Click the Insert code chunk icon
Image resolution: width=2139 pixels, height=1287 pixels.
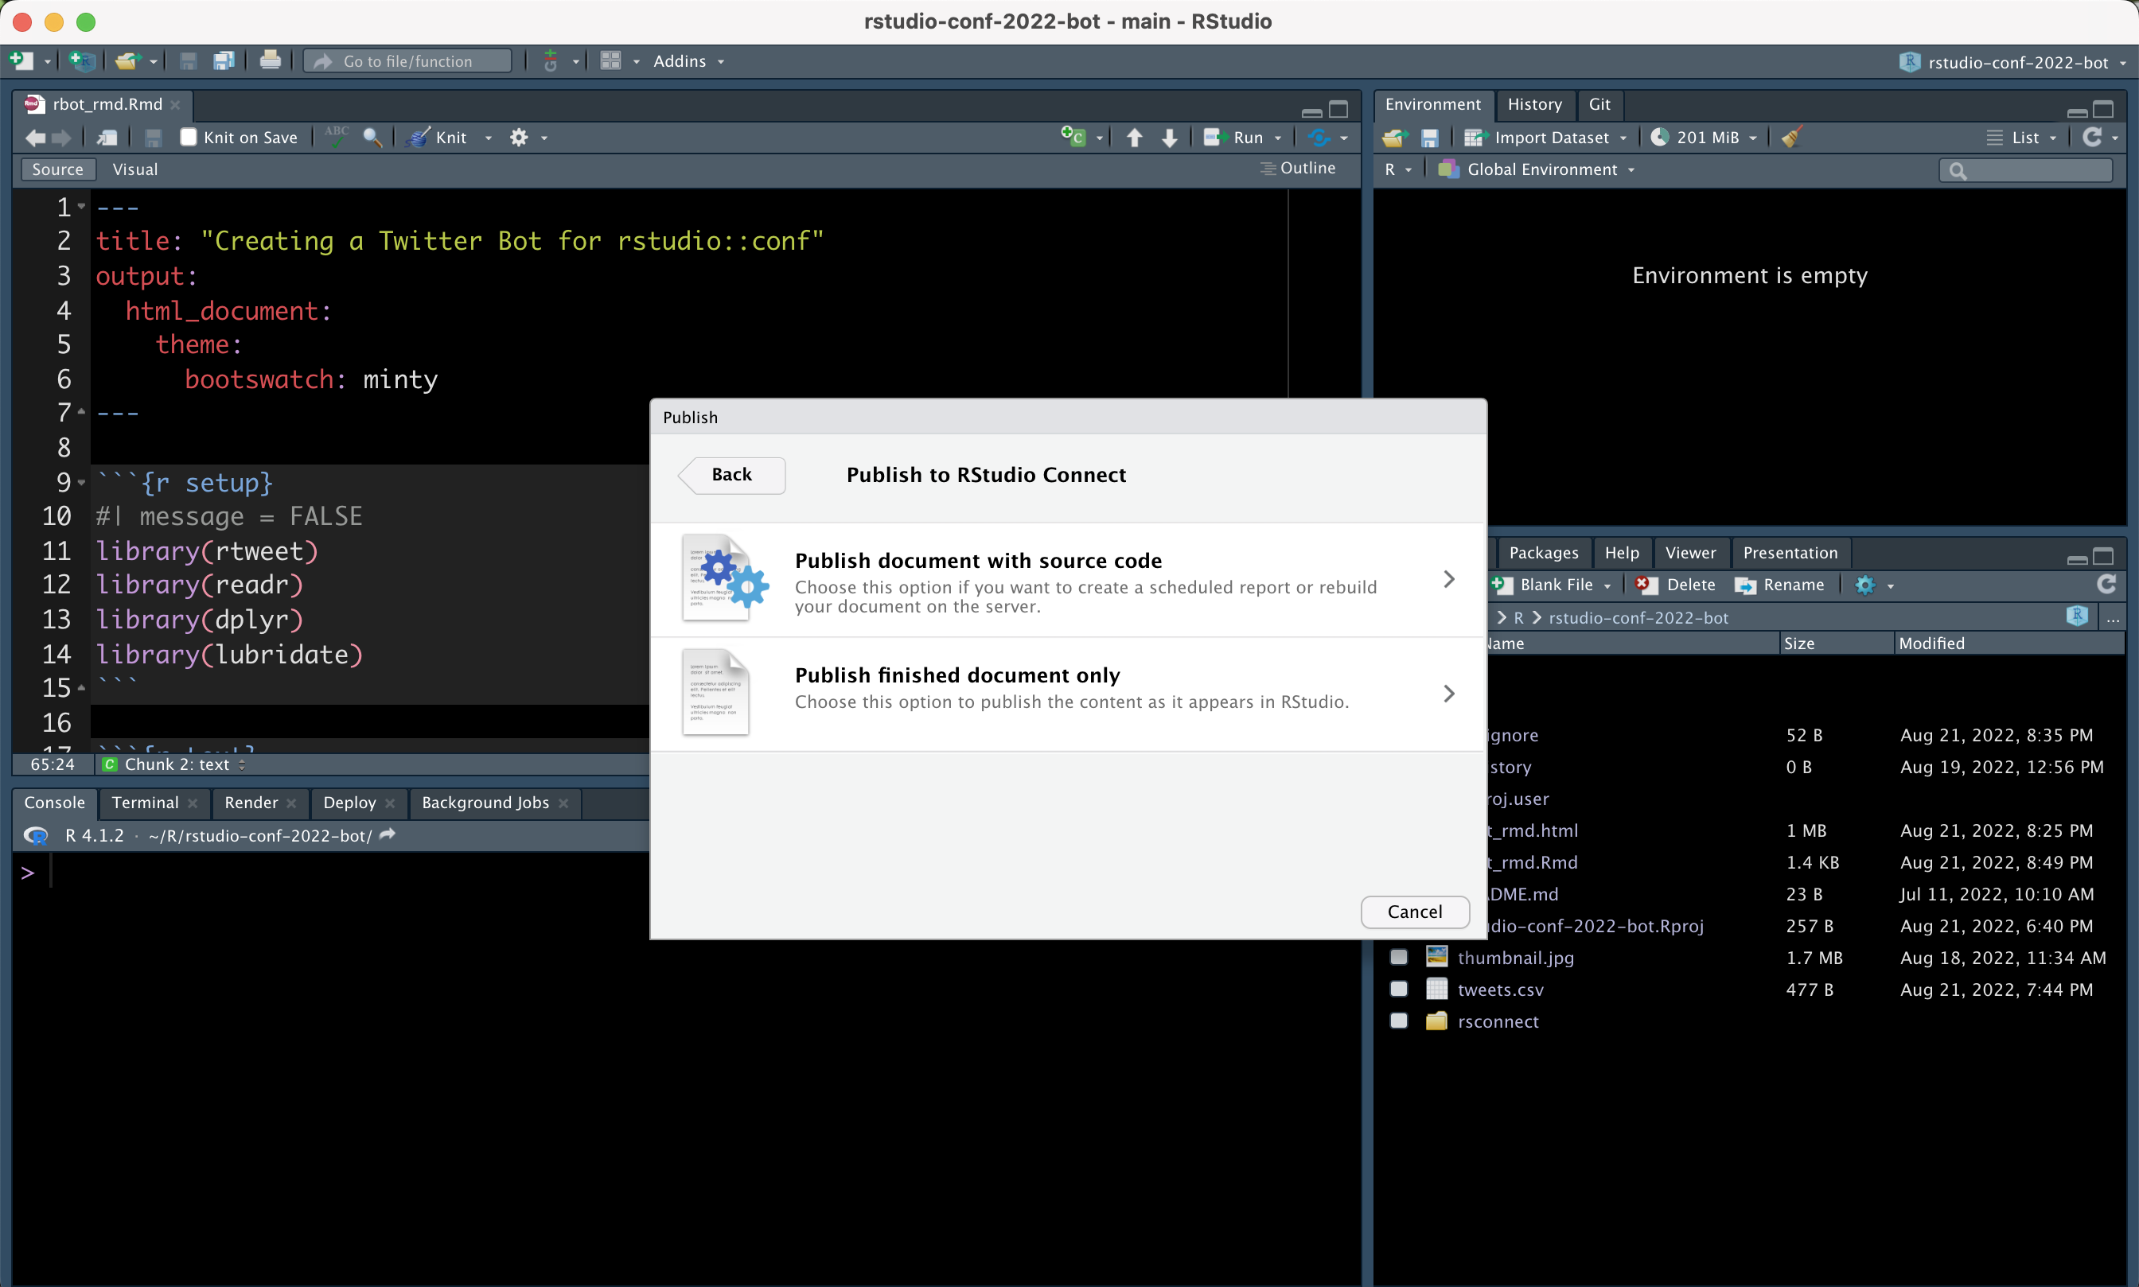coord(1073,137)
